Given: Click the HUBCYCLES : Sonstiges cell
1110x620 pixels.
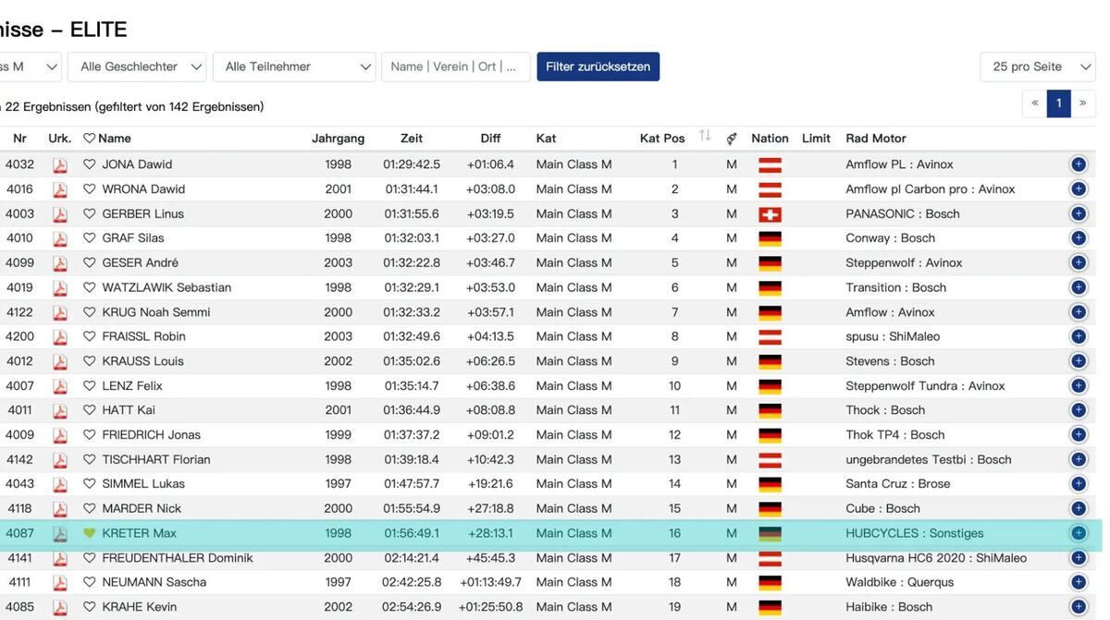Looking at the screenshot, I should (915, 533).
